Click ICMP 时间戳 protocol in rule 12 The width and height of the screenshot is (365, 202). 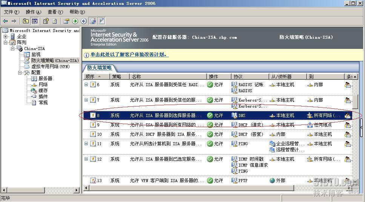point(251,159)
